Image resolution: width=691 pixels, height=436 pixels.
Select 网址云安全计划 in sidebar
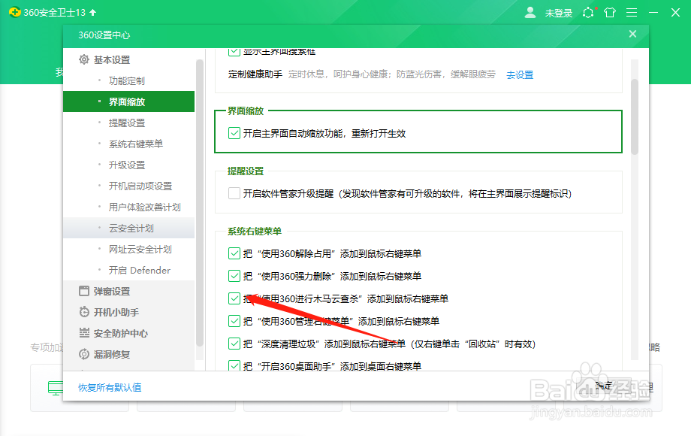point(128,249)
